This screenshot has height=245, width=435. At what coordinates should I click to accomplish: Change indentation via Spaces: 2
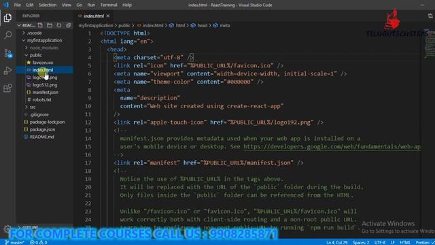(x=361, y=242)
